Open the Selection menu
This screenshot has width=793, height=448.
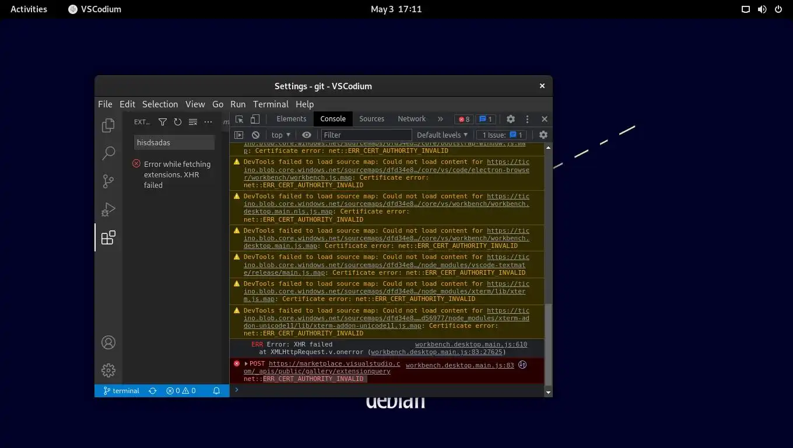point(160,104)
